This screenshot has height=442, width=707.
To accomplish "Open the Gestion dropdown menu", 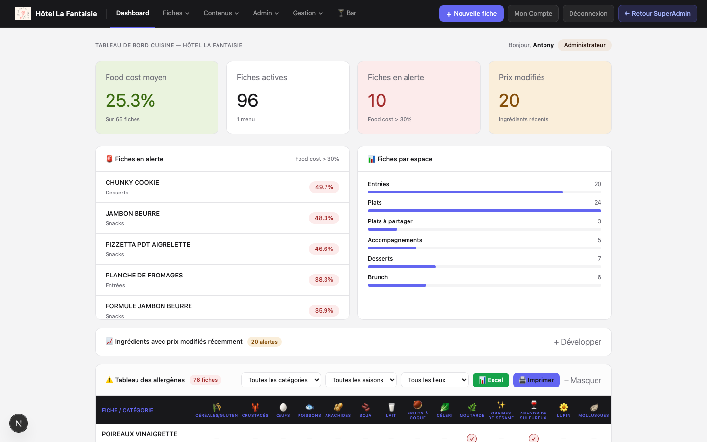I will coord(307,13).
